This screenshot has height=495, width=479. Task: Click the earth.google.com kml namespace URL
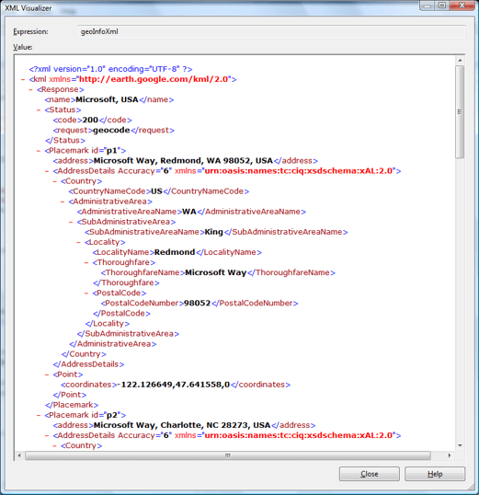[154, 79]
